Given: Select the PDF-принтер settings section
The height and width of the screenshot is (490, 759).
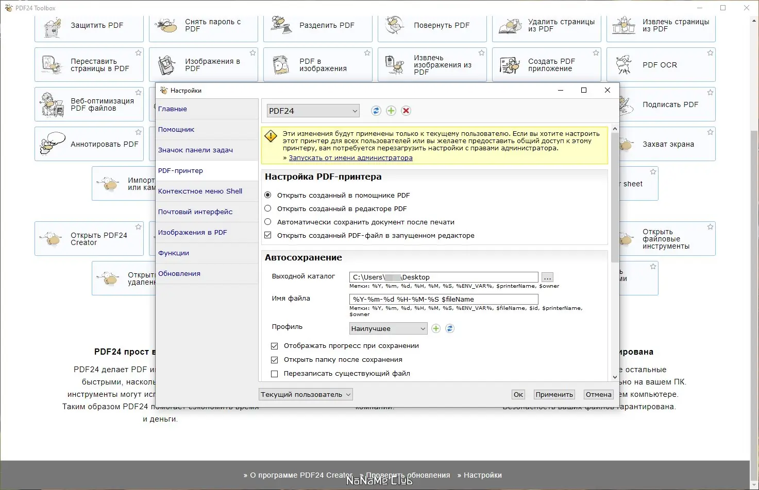Looking at the screenshot, I should pyautogui.click(x=207, y=171).
